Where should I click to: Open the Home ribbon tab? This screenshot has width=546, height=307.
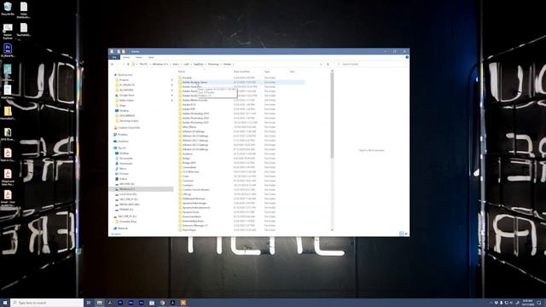[x=126, y=57]
